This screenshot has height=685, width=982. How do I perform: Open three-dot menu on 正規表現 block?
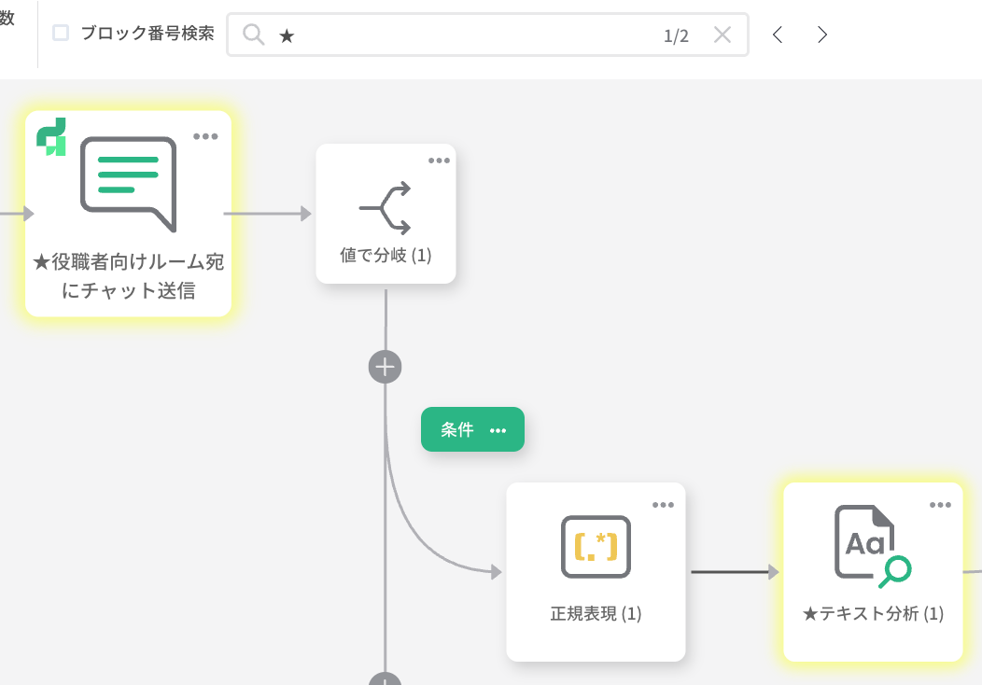(663, 505)
